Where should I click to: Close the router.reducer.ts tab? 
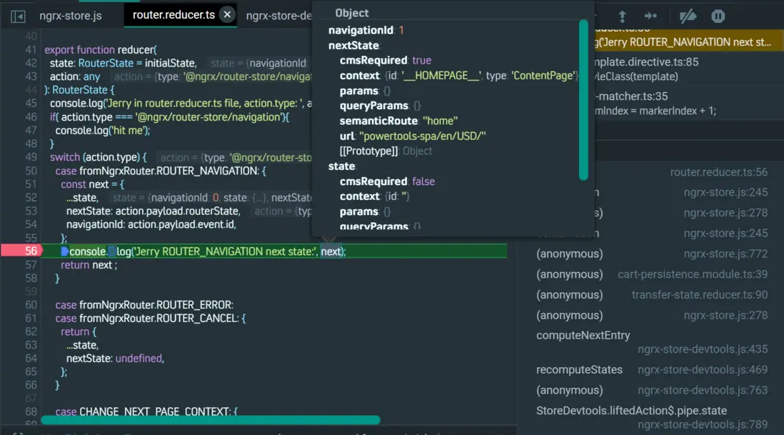coord(227,14)
